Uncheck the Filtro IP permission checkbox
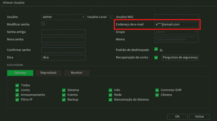This screenshot has height=121, width=217. point(17,100)
